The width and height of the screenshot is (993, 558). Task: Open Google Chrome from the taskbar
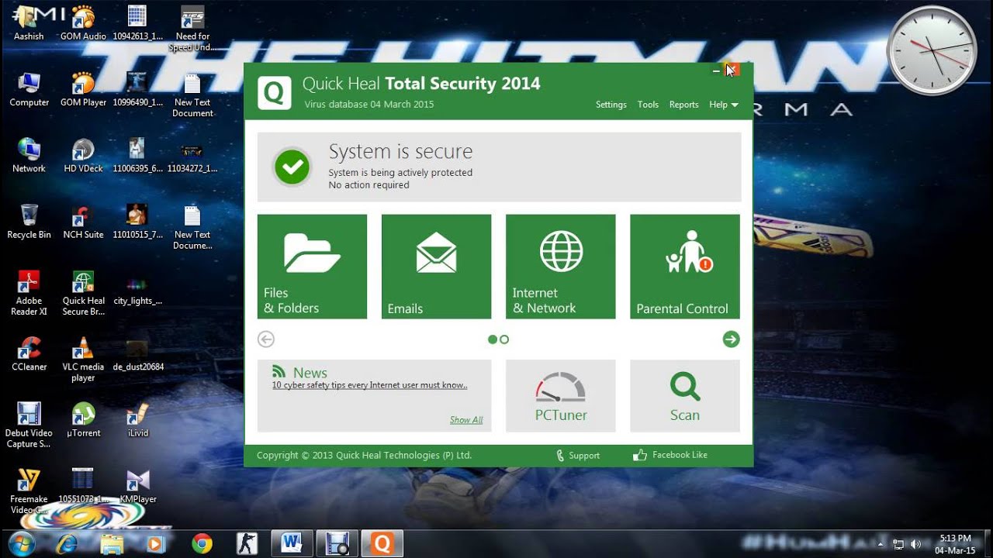pyautogui.click(x=202, y=543)
